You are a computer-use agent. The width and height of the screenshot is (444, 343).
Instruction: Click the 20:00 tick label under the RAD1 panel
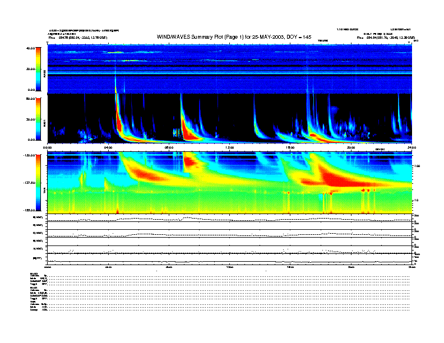coord(351,147)
